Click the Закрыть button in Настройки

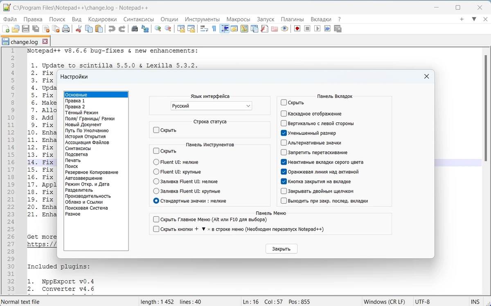point(282,249)
